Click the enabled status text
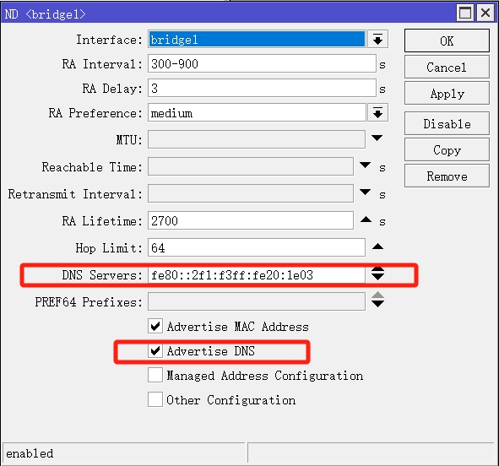The image size is (499, 466). (30, 453)
